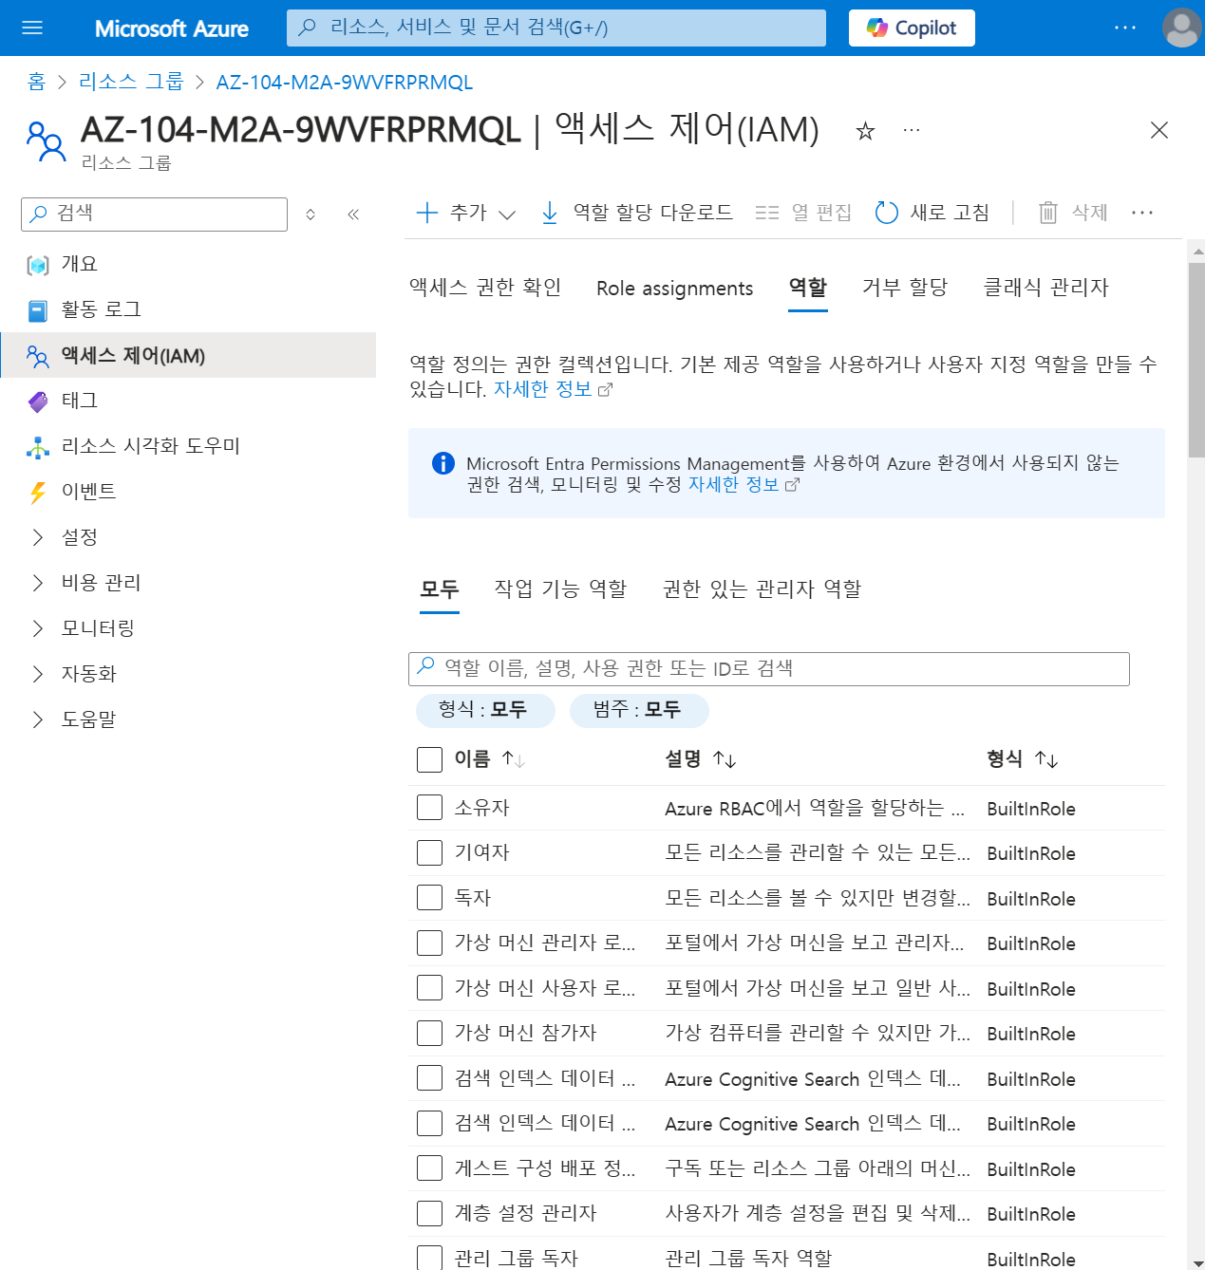Close the access control blade
Viewport: 1205px width, 1270px height.
pos(1158,130)
